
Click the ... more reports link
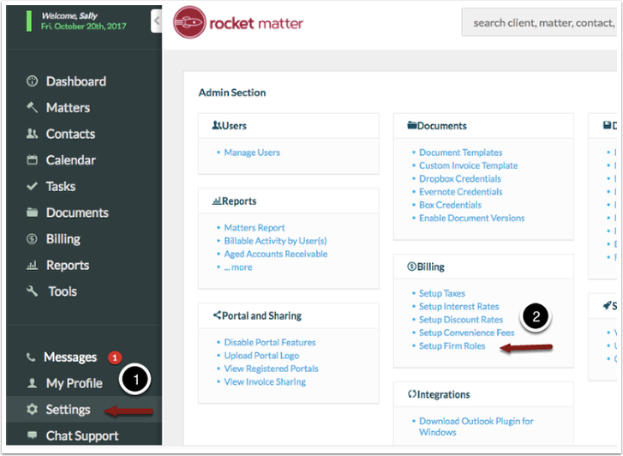pyautogui.click(x=238, y=267)
